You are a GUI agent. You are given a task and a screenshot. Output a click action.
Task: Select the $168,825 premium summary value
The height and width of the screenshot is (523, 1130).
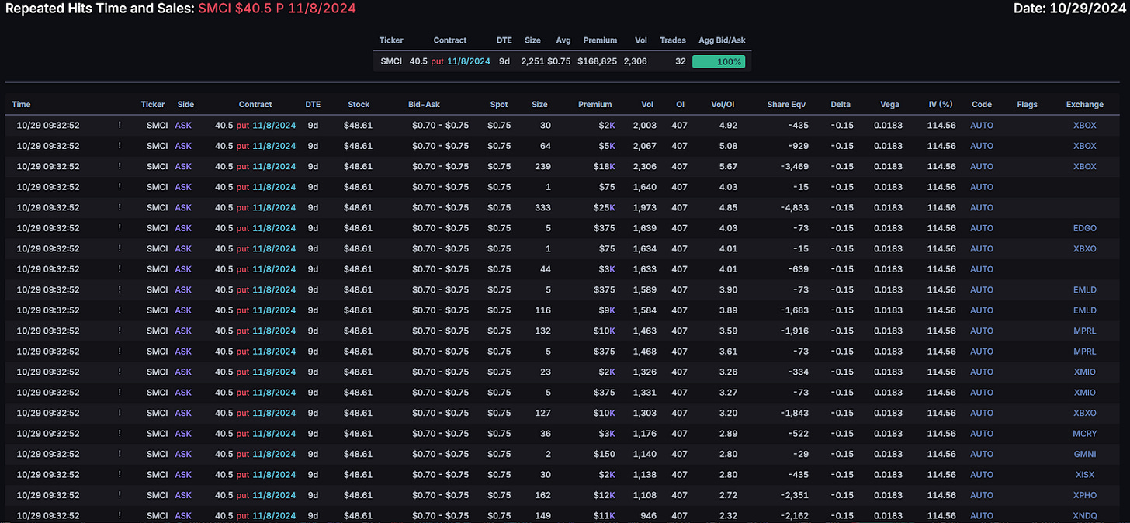[x=598, y=61]
